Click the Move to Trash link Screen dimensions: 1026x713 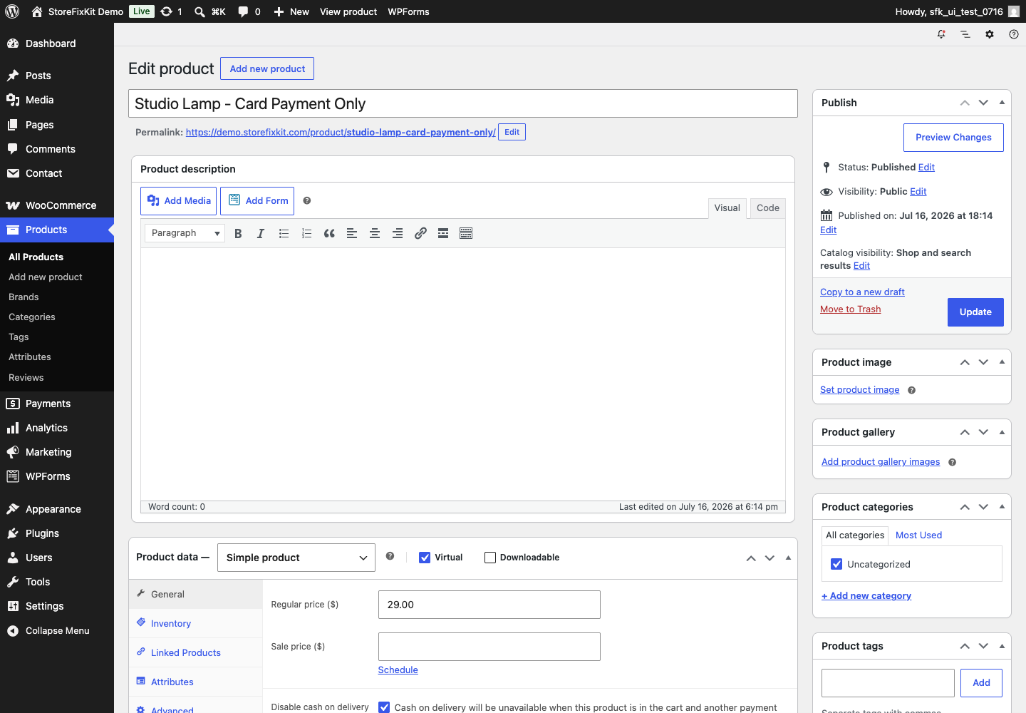click(850, 309)
